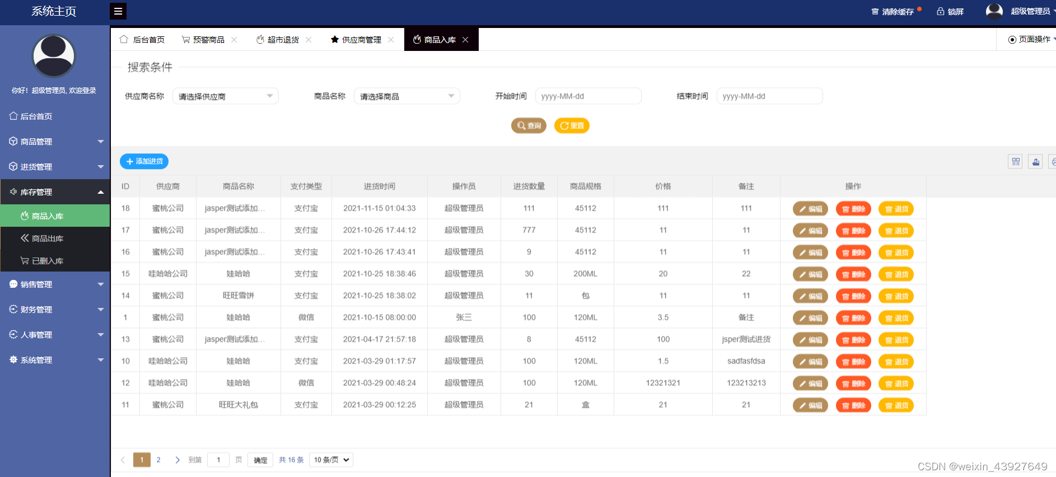Switch to 后台首页 tab

point(142,39)
